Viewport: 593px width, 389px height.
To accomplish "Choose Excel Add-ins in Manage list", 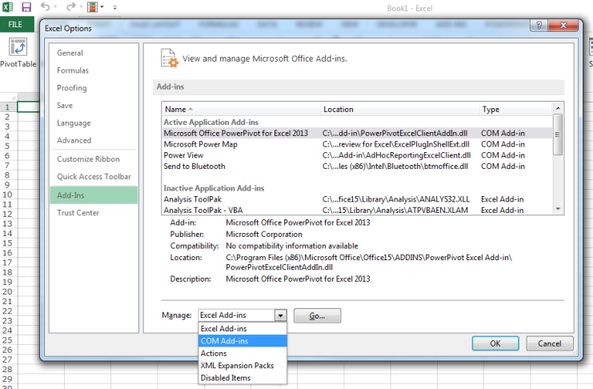I will (242, 328).
